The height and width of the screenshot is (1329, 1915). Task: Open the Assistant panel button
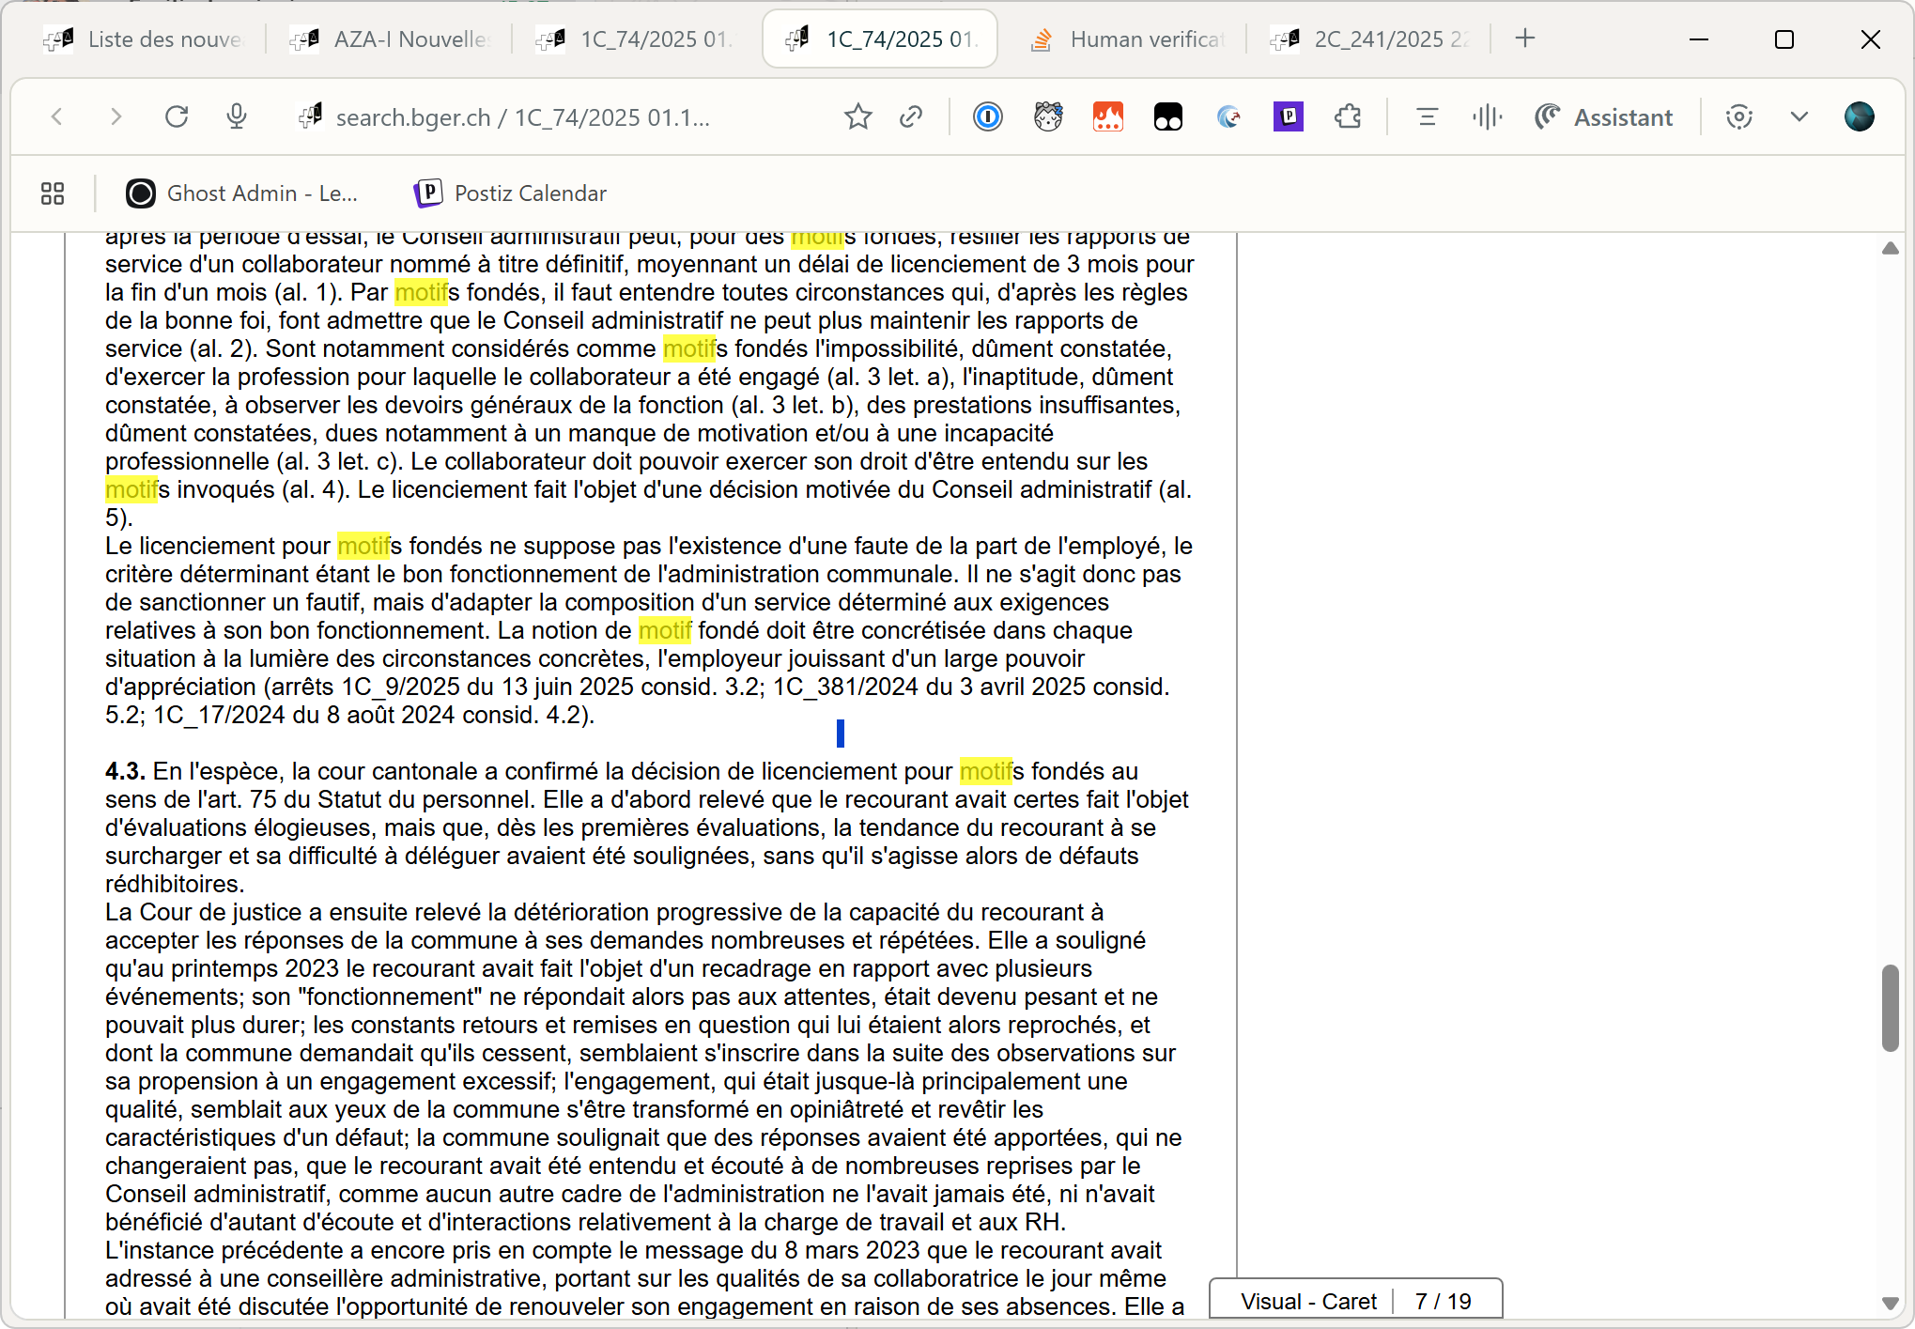(x=1604, y=116)
